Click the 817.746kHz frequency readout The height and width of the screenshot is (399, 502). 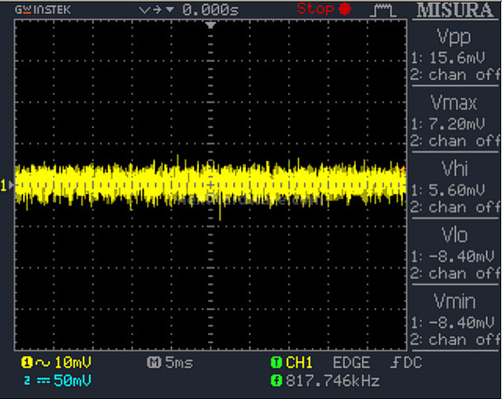(332, 381)
